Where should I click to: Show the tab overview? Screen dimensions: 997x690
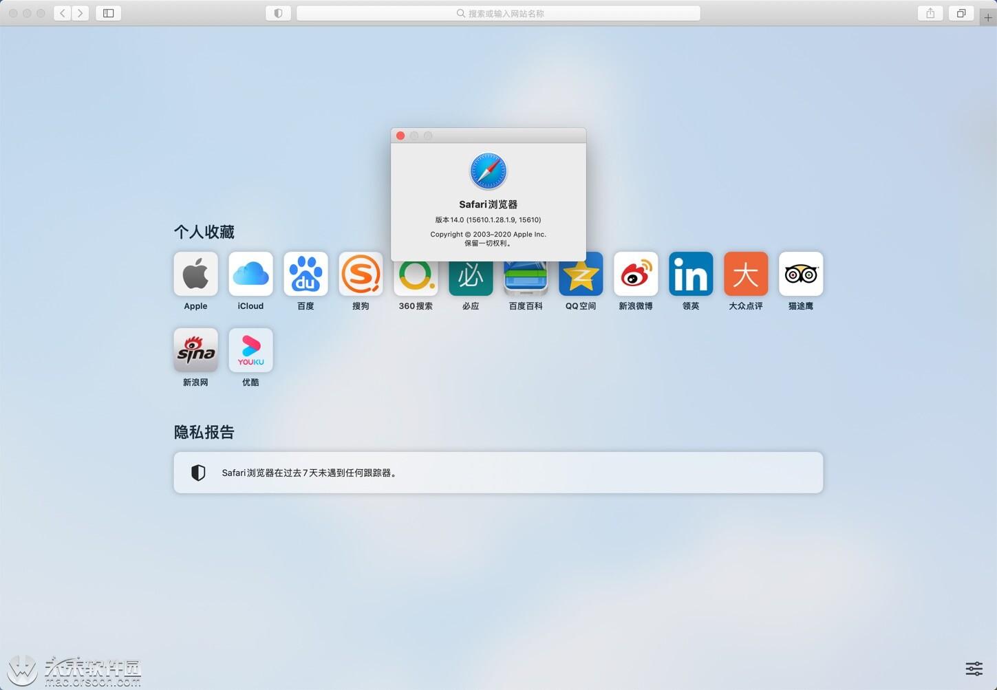click(961, 12)
